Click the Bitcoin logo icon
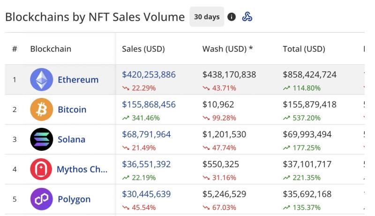Viewport: 375px width, 216px height. [x=42, y=110]
